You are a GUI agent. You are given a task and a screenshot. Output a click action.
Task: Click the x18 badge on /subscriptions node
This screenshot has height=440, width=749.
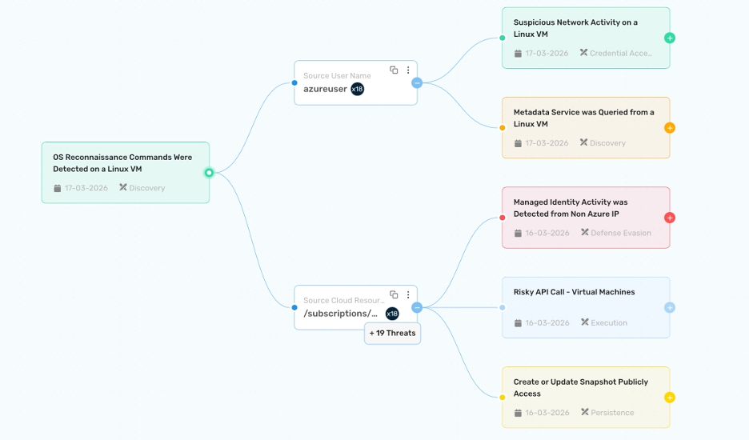(x=392, y=314)
